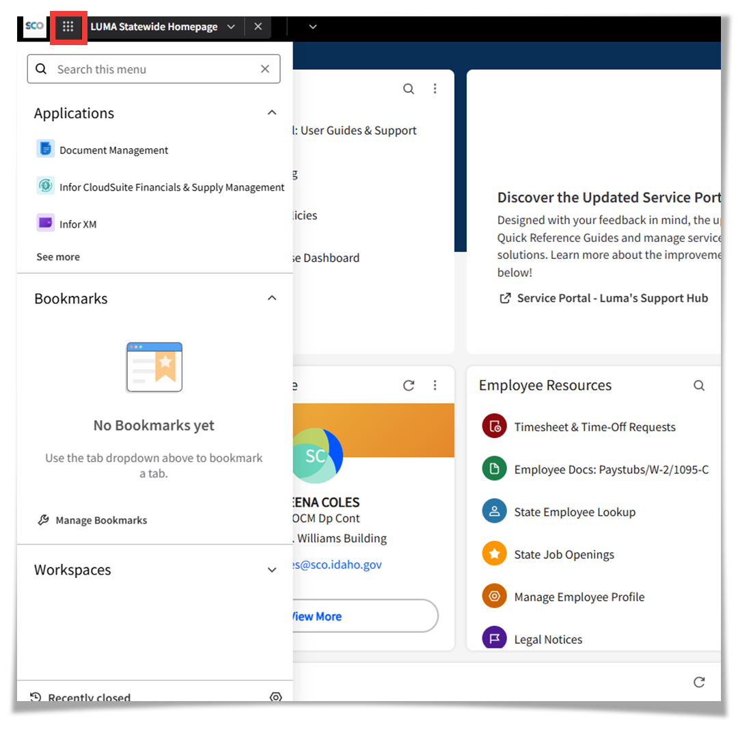Screen dimensions: 738x738
Task: Open Legal Notices
Action: (x=548, y=639)
